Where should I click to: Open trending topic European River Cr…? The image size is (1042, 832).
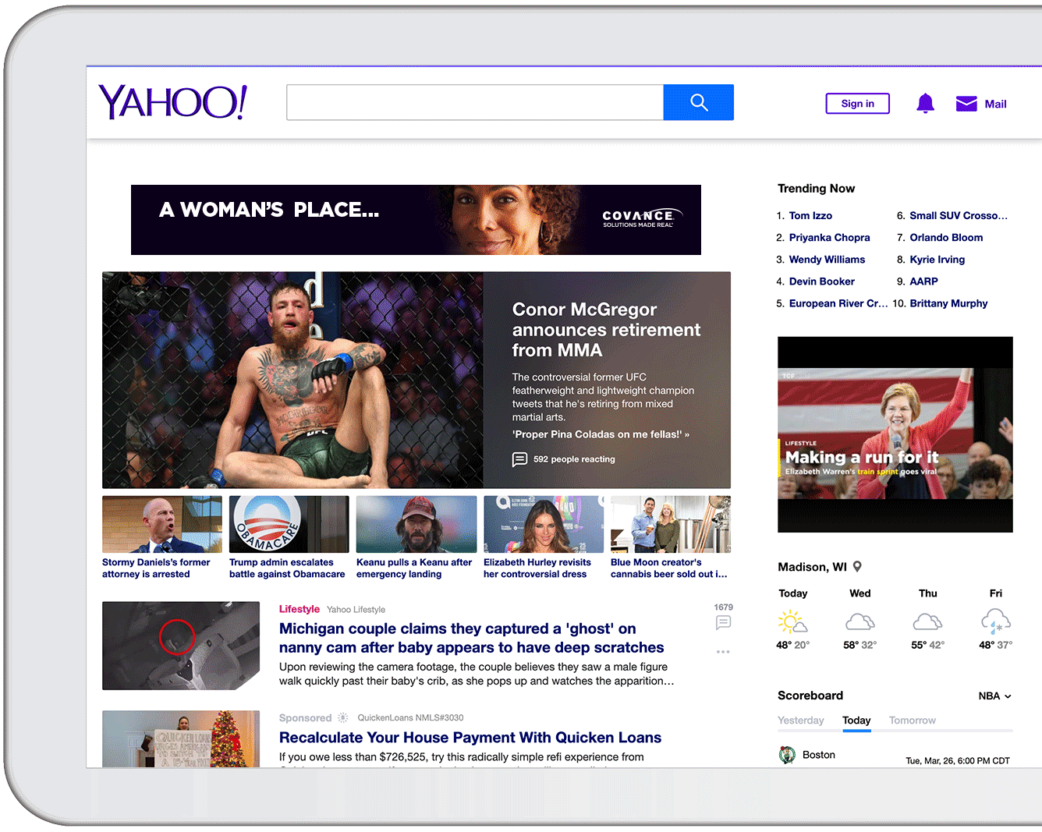point(838,303)
